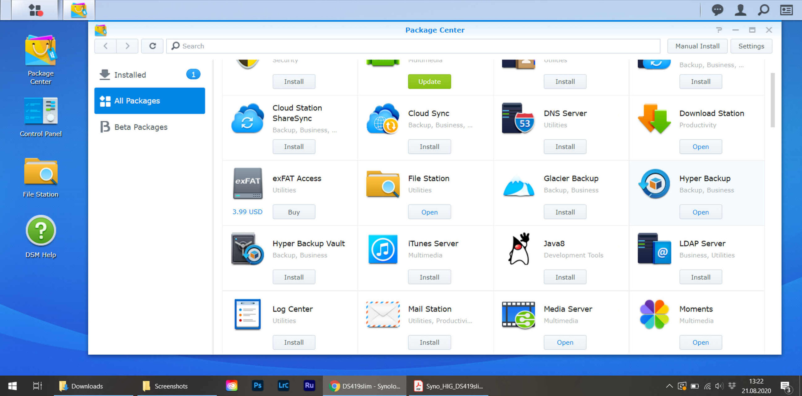Click the iTunes Server icon
This screenshot has width=802, height=396.
pyautogui.click(x=383, y=249)
